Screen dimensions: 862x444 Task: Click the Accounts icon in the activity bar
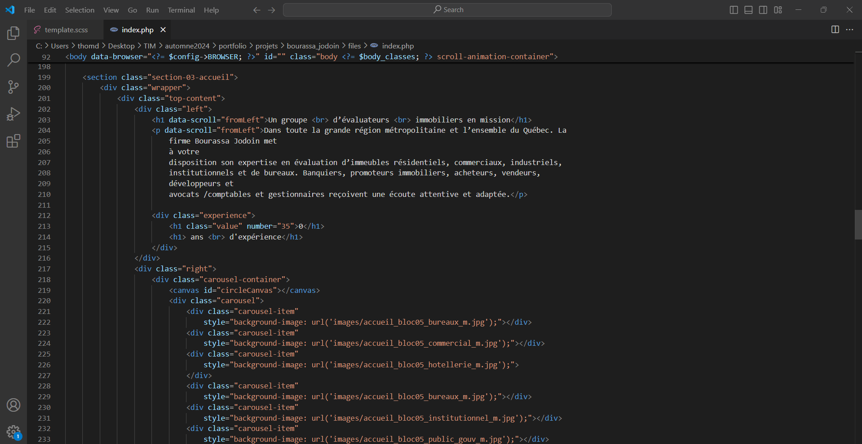click(13, 405)
